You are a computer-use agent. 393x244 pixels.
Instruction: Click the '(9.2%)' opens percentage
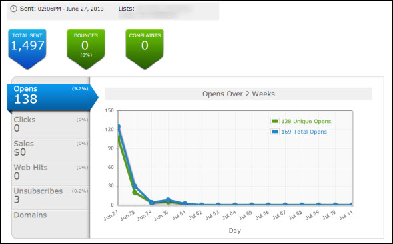pos(80,89)
